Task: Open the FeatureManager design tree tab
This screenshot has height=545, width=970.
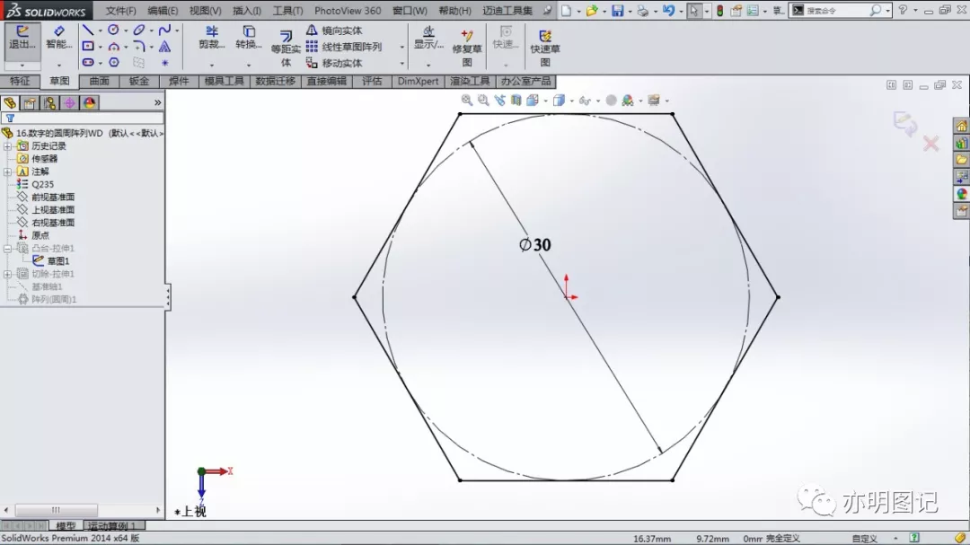Action: point(10,102)
